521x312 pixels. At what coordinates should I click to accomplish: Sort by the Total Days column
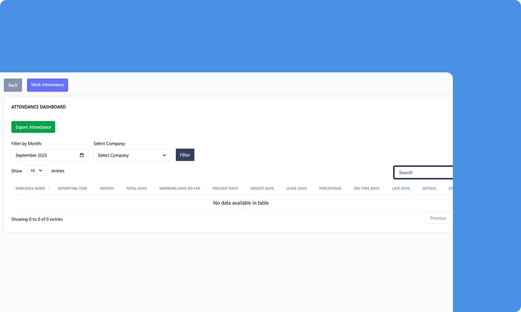click(136, 188)
